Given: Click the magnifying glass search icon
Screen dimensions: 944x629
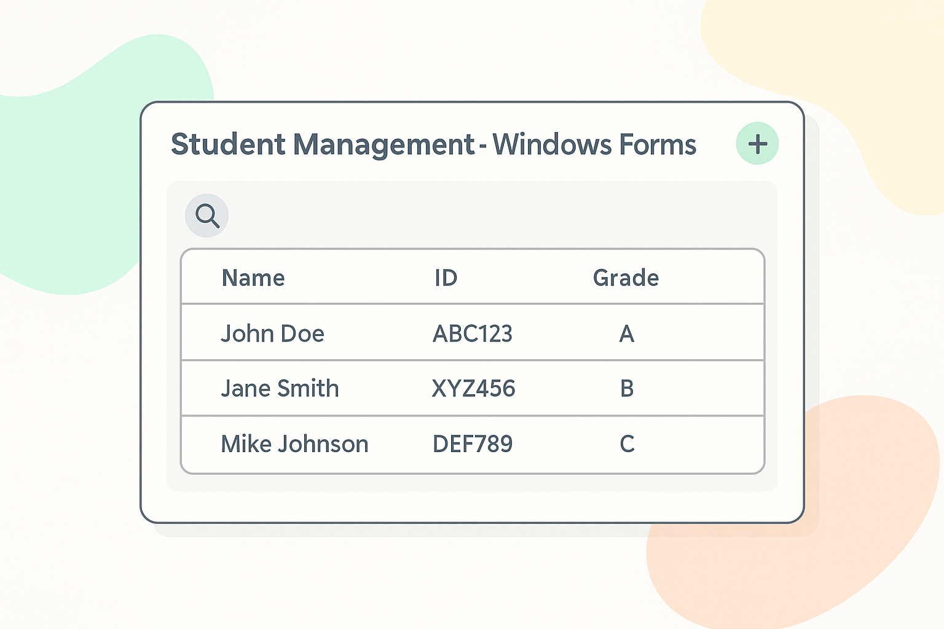Looking at the screenshot, I should pyautogui.click(x=206, y=215).
